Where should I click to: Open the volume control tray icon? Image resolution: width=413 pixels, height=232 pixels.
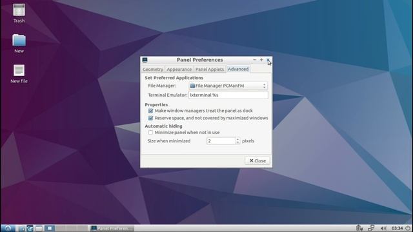click(383, 228)
